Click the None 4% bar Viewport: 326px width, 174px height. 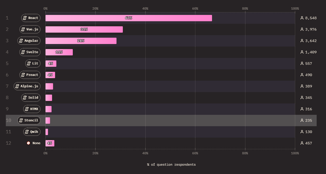pos(50,143)
